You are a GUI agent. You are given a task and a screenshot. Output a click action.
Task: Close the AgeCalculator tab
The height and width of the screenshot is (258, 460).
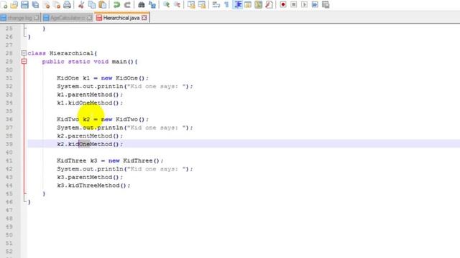pyautogui.click(x=89, y=18)
